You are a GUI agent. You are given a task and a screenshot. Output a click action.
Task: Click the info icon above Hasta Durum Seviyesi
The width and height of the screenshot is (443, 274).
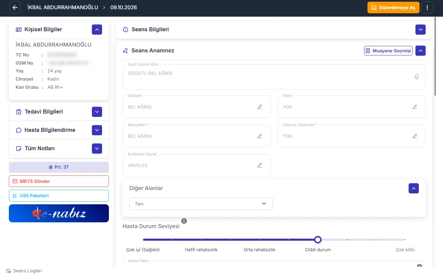[x=184, y=221]
